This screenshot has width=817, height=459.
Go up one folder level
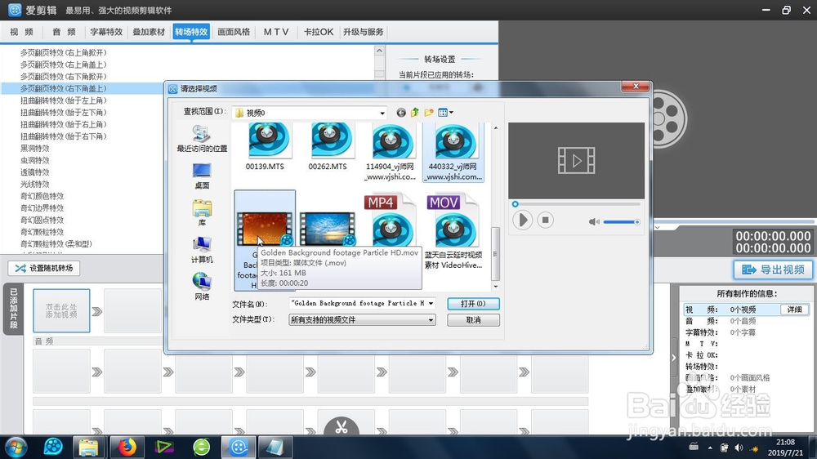415,113
